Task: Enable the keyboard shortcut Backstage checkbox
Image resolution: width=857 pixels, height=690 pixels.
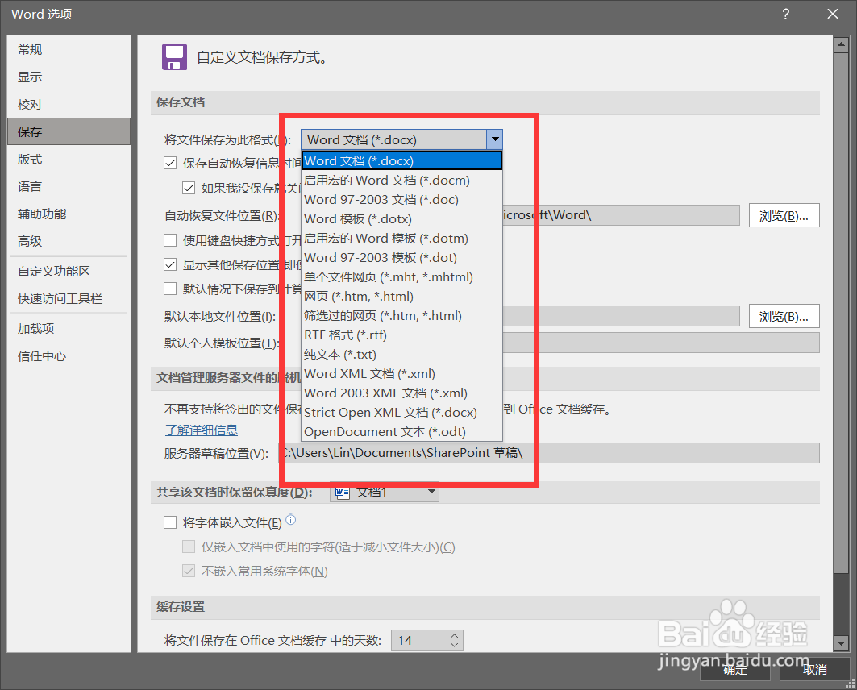Action: [x=171, y=240]
